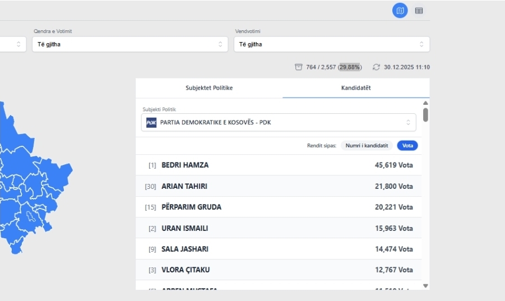Open the Vendvotimi dropdown
This screenshot has height=301, width=505.
[x=331, y=44]
